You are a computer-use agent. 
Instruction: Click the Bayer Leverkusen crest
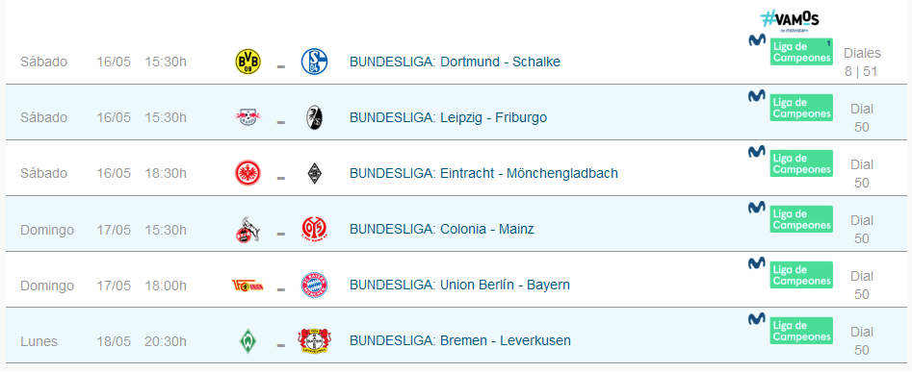(314, 340)
